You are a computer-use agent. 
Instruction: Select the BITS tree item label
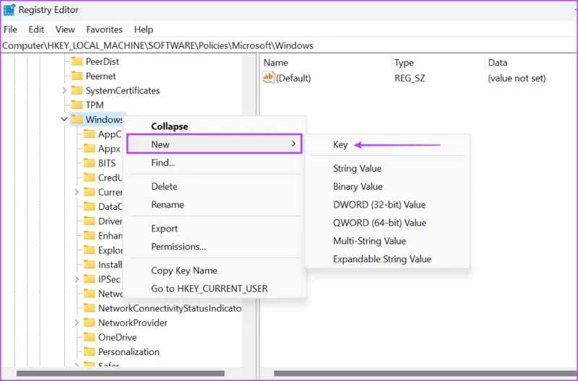tap(107, 163)
